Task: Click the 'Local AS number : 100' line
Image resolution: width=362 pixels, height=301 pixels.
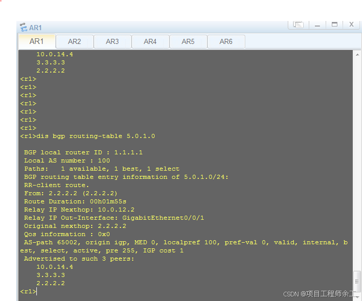Action: click(67, 160)
